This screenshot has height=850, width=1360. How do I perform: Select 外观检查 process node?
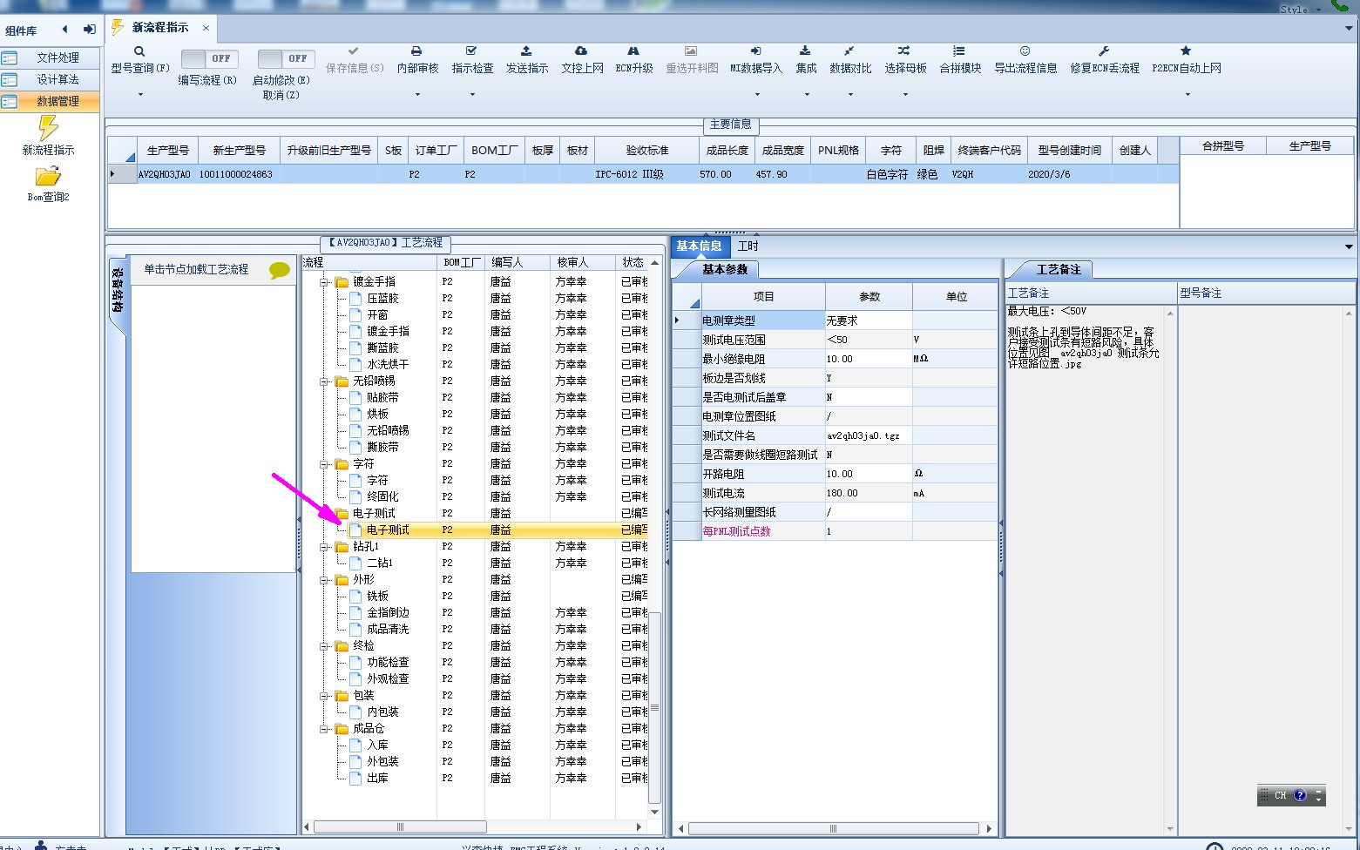388,679
